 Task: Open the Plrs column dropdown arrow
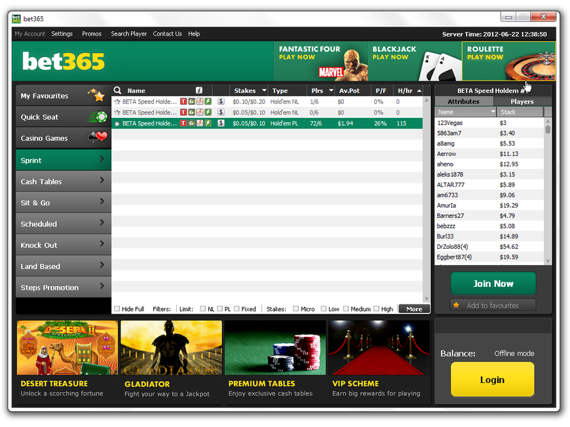coord(331,90)
